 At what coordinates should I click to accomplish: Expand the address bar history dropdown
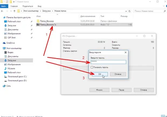click(x=126, y=11)
